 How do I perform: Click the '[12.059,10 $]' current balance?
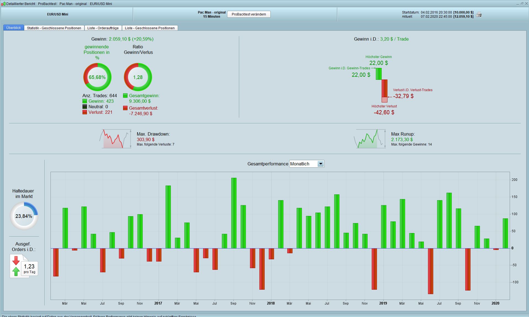tap(463, 17)
